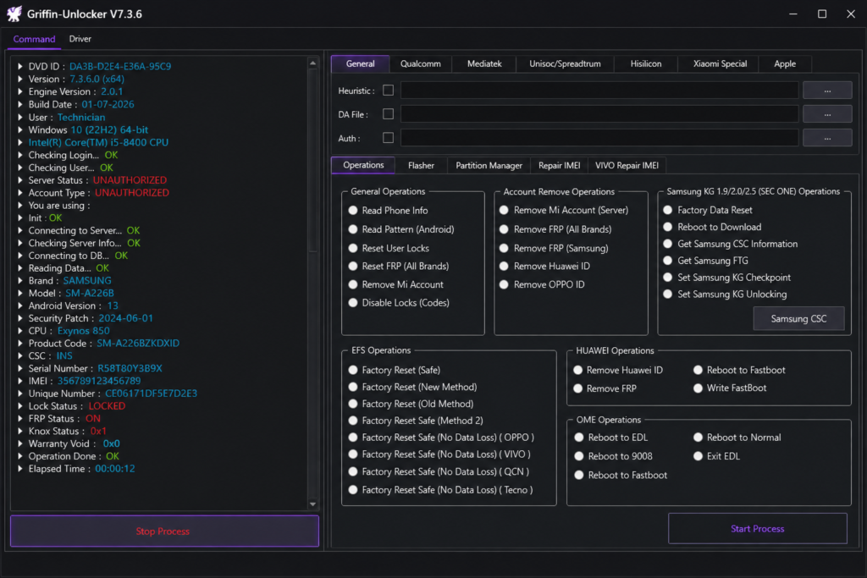Expand the Brand SAMSUNG log entry arrow
This screenshot has height=578, width=867.
(20, 281)
